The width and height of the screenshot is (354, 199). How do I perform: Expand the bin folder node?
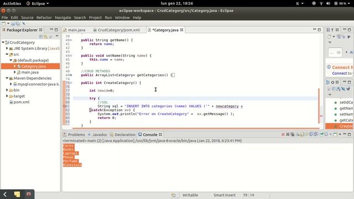7,90
